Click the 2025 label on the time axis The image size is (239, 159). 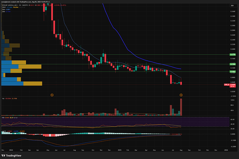coord(119,150)
